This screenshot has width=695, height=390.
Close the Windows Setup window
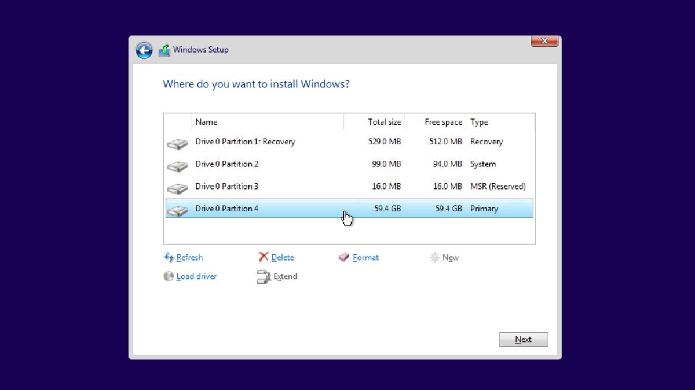[544, 41]
